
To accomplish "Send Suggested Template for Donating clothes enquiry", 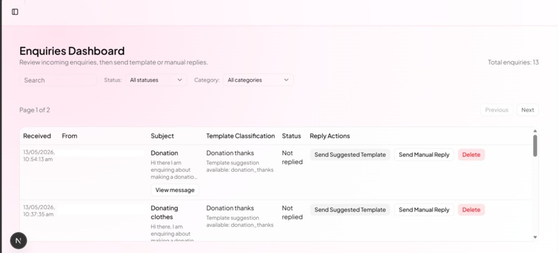I will pos(350,210).
